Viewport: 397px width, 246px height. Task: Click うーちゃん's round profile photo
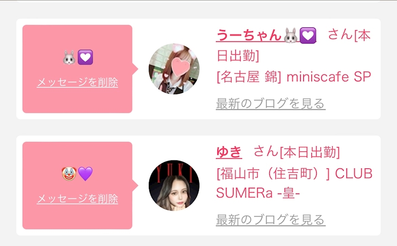click(x=174, y=69)
